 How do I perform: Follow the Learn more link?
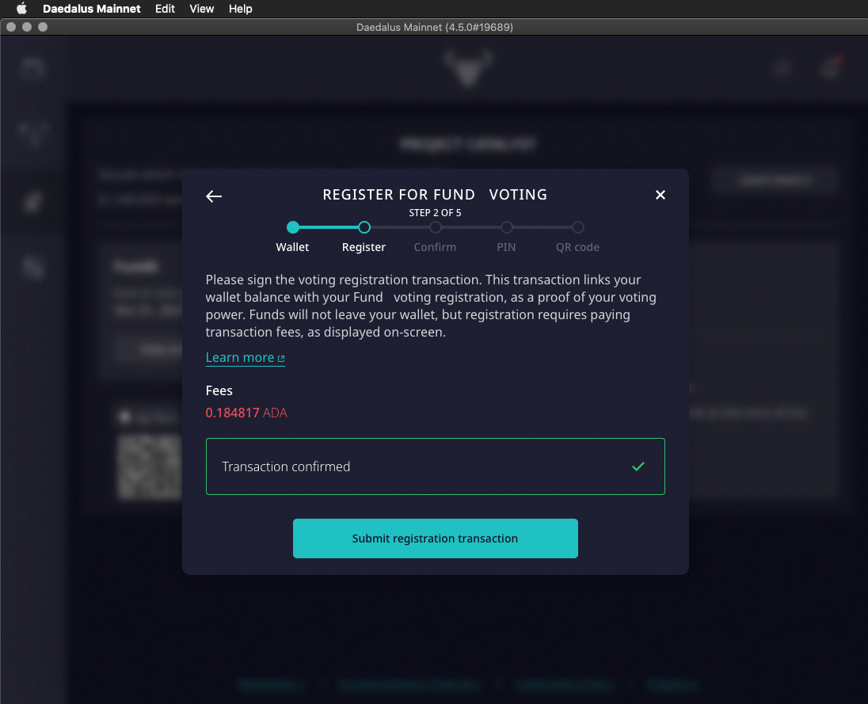point(240,358)
